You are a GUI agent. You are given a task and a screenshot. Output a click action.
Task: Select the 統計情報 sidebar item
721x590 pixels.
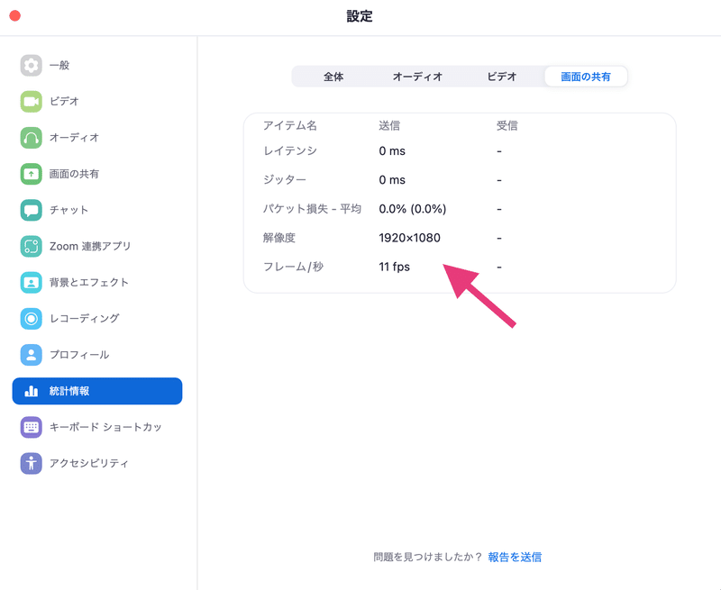click(97, 391)
